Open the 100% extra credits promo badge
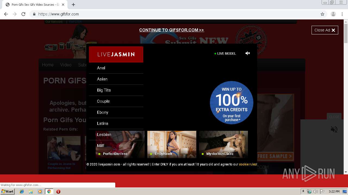 (232, 103)
